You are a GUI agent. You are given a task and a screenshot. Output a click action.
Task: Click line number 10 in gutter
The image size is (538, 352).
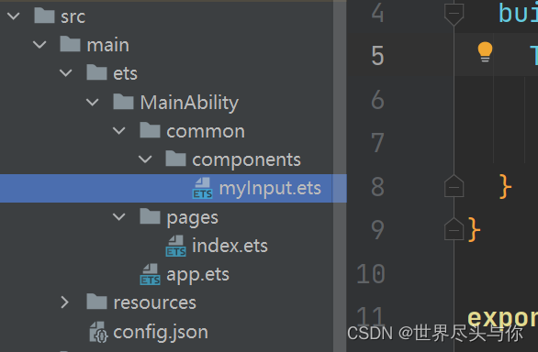[x=371, y=273]
